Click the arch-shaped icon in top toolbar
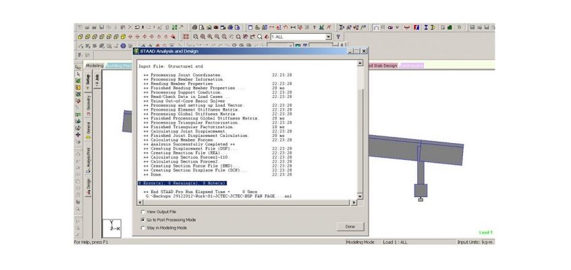Screen dimensions: 571x270 [376, 27]
